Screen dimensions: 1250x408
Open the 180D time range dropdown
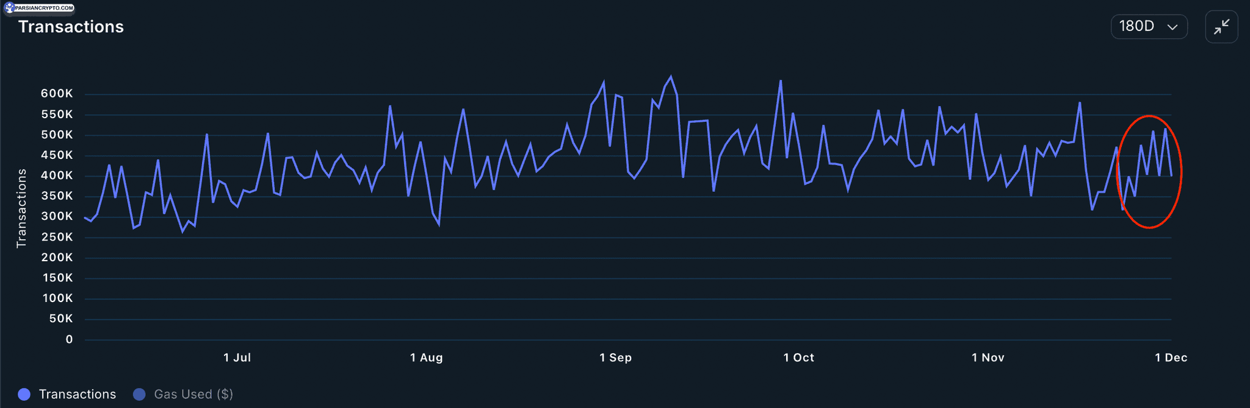tap(1149, 27)
